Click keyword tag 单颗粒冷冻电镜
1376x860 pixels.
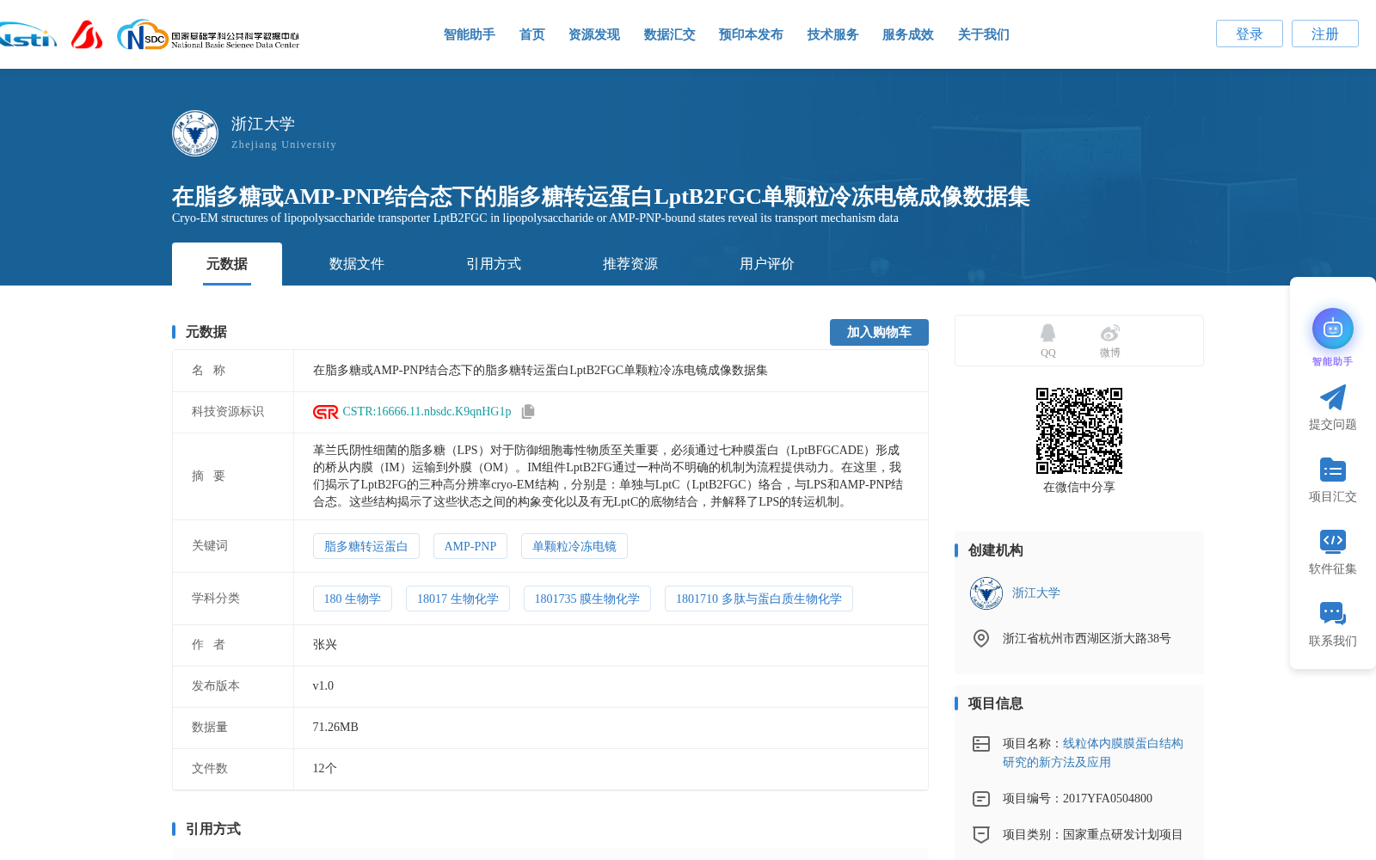pyautogui.click(x=574, y=546)
